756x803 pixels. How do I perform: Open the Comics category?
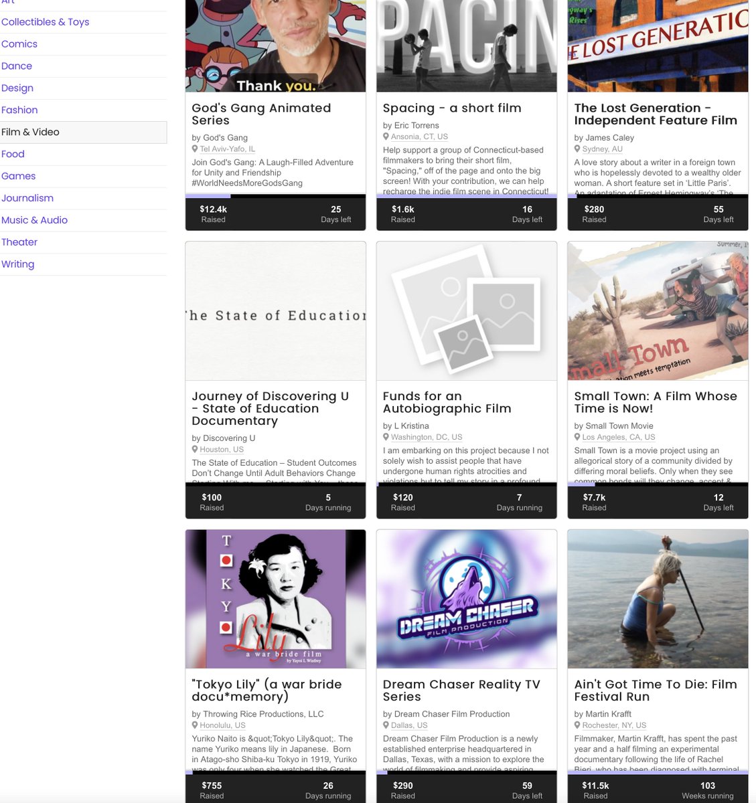(19, 44)
